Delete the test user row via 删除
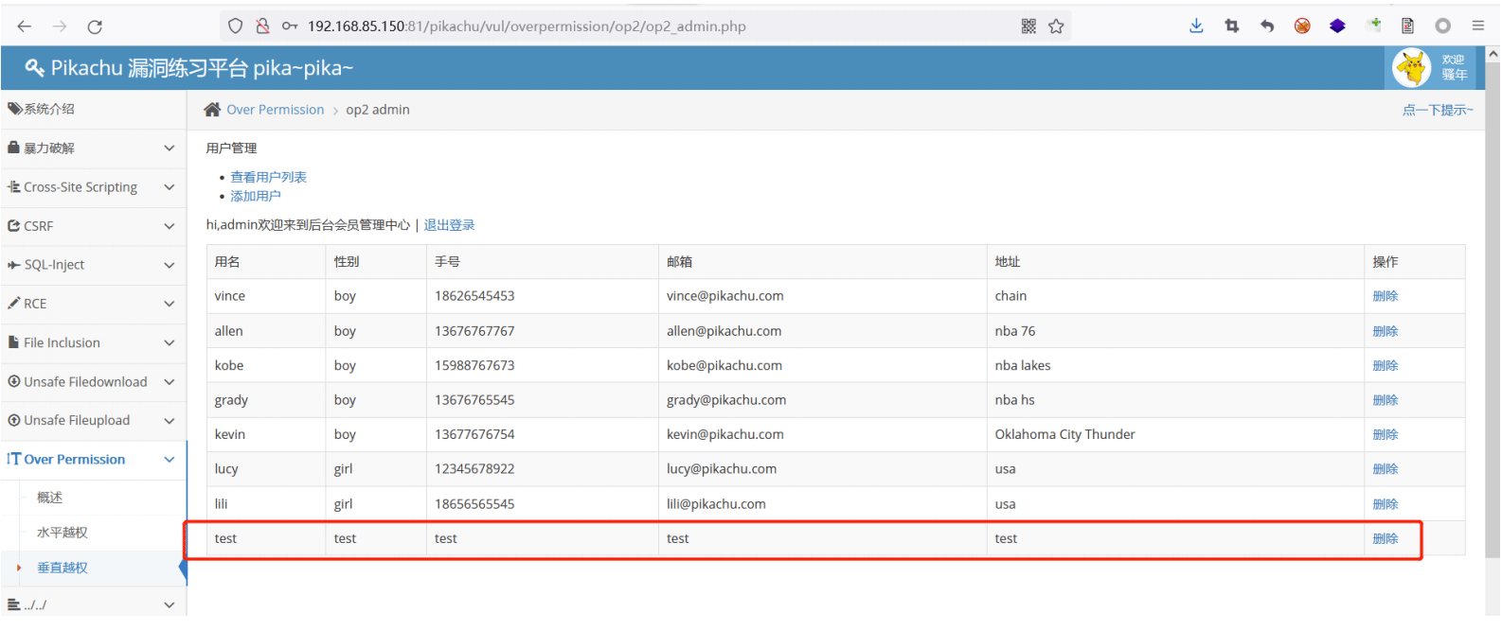This screenshot has height=630, width=1502. click(1385, 538)
